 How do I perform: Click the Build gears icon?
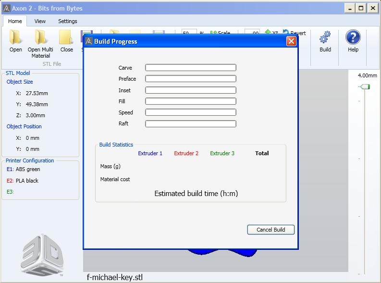[325, 37]
